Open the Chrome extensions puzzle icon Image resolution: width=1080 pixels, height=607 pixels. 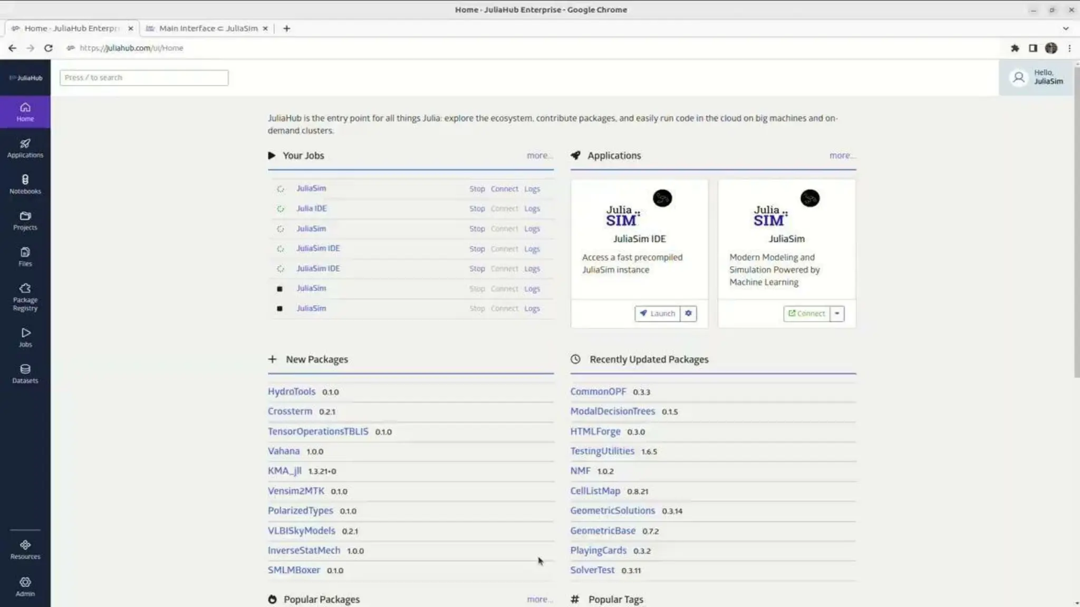[x=1015, y=48]
